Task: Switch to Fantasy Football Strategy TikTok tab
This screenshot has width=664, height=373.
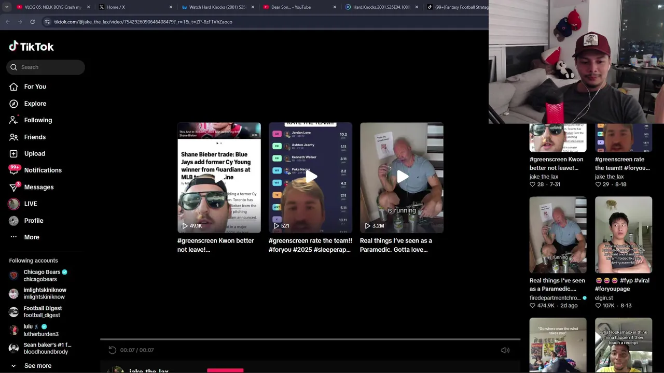Action: click(x=457, y=7)
